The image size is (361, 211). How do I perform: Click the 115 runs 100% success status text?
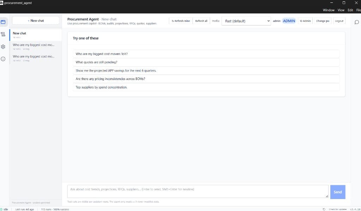pos(55,209)
